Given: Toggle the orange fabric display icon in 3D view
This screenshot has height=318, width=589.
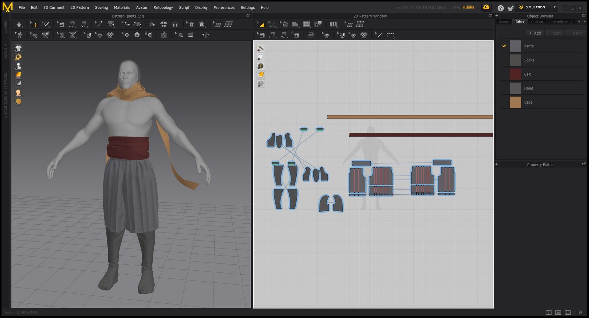Looking at the screenshot, I should coord(18,75).
